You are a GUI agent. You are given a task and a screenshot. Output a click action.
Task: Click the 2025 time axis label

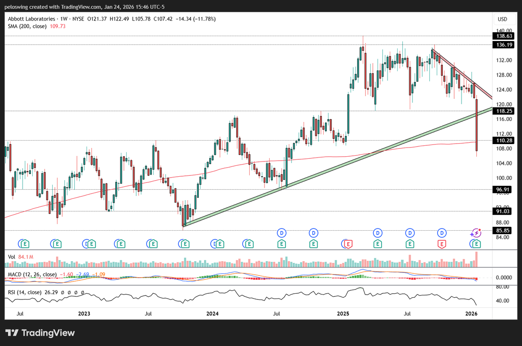pyautogui.click(x=343, y=313)
